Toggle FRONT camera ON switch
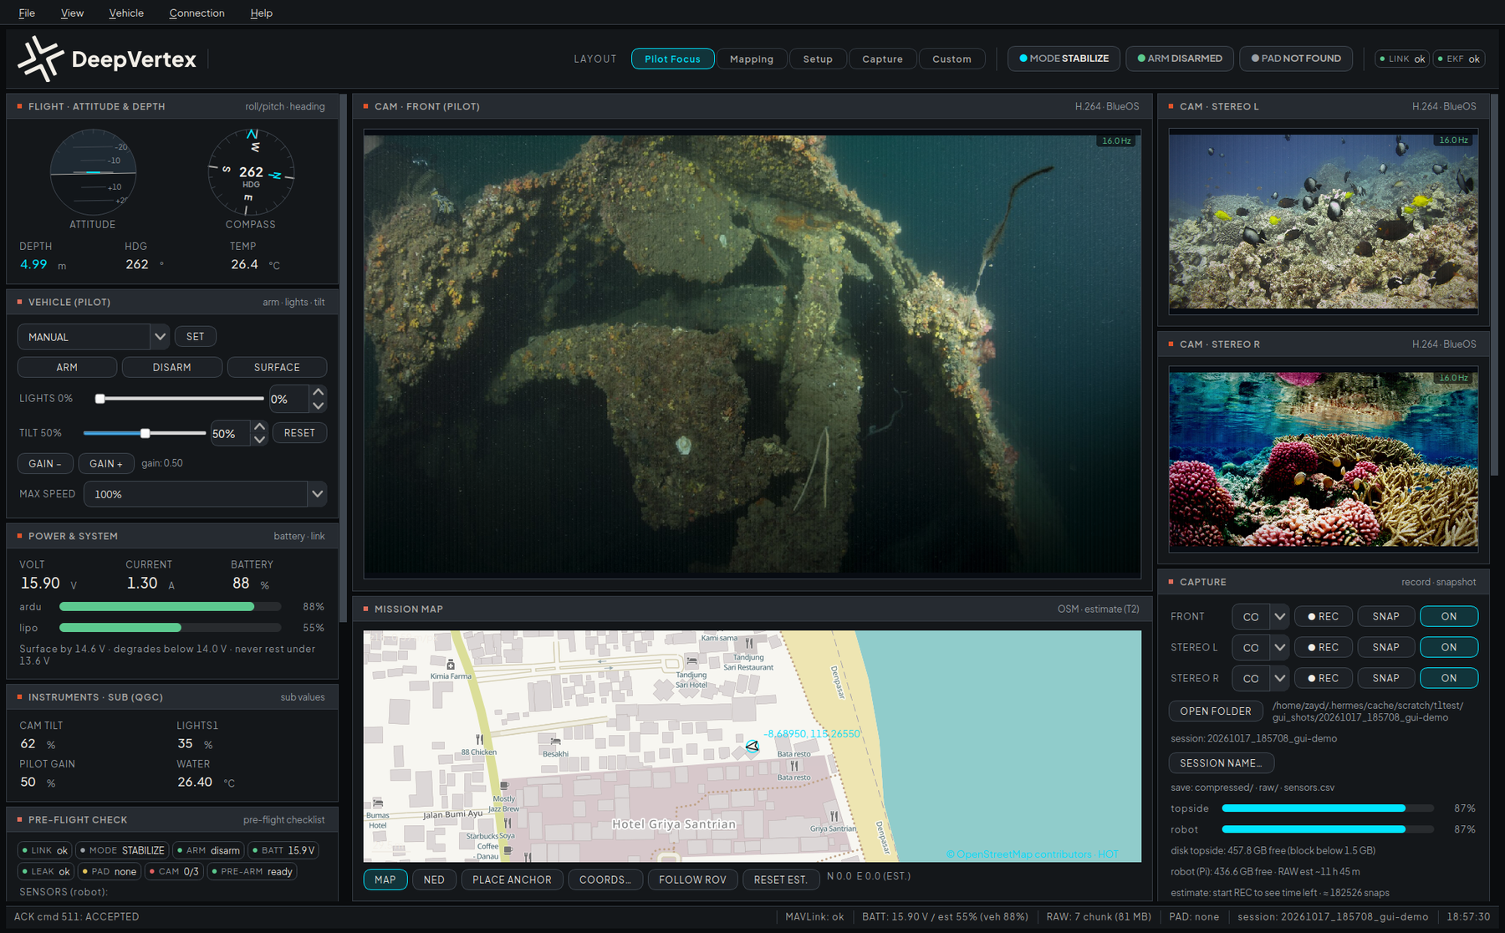 point(1449,616)
